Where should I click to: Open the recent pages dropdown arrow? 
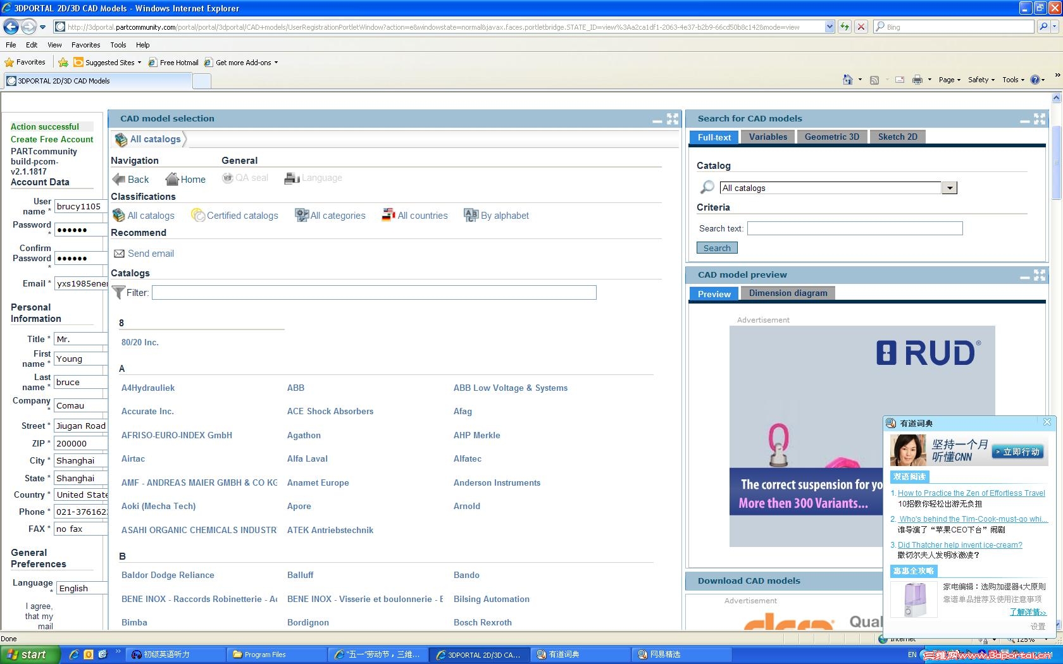(42, 27)
